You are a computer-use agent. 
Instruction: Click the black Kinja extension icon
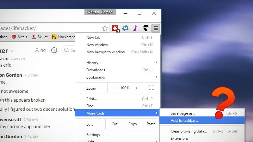tap(145, 28)
